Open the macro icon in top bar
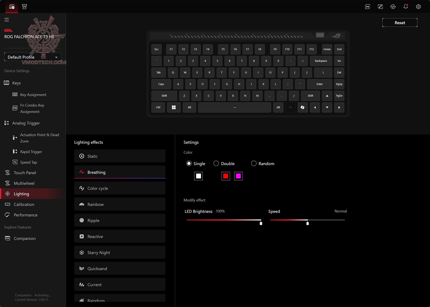Image resolution: width=430 pixels, height=307 pixels. [x=367, y=7]
